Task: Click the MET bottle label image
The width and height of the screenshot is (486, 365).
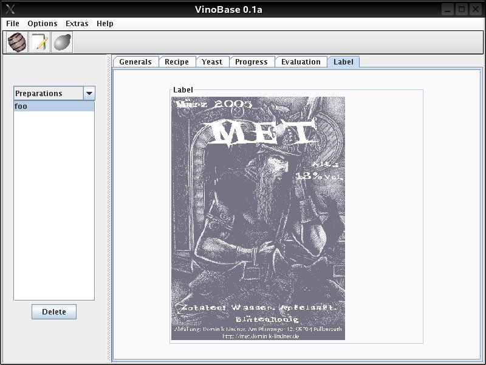Action: [x=258, y=218]
